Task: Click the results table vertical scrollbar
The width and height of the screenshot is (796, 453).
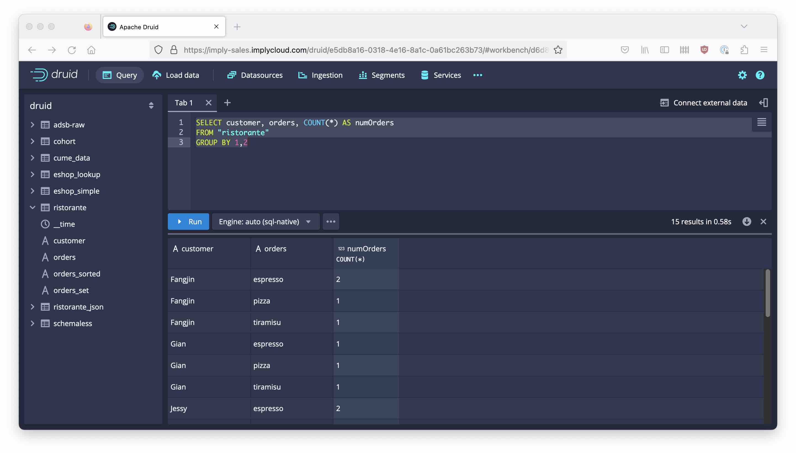Action: pyautogui.click(x=767, y=293)
